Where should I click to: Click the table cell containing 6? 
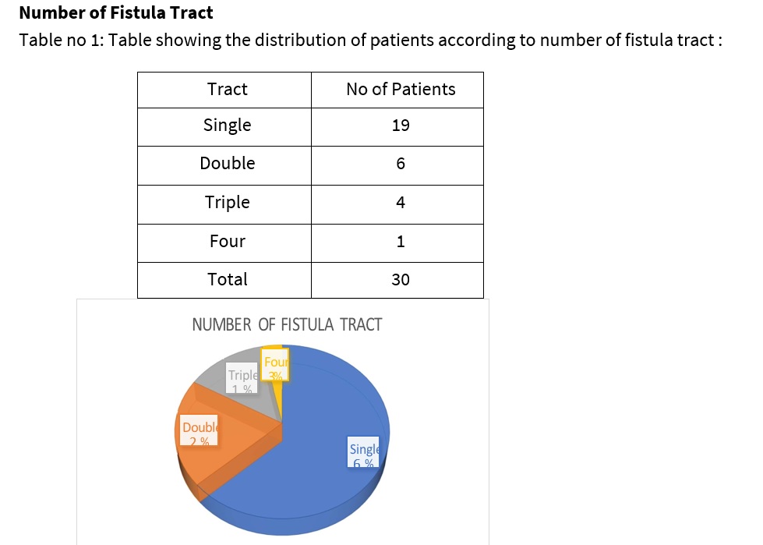point(401,164)
